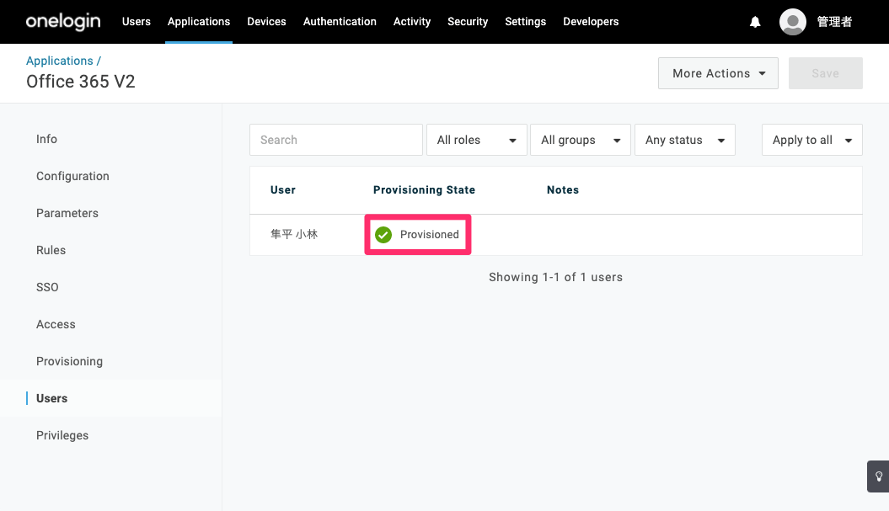The image size is (889, 511).
Task: Expand the More Actions dropdown
Action: coord(718,73)
